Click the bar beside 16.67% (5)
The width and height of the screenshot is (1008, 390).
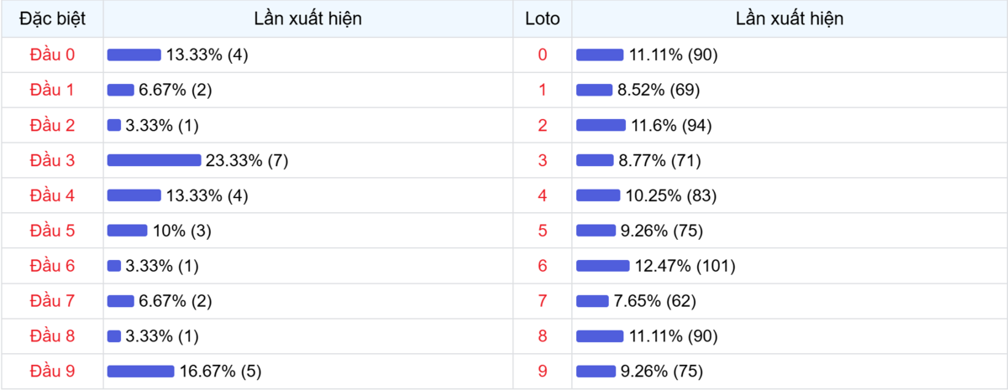[x=140, y=372]
